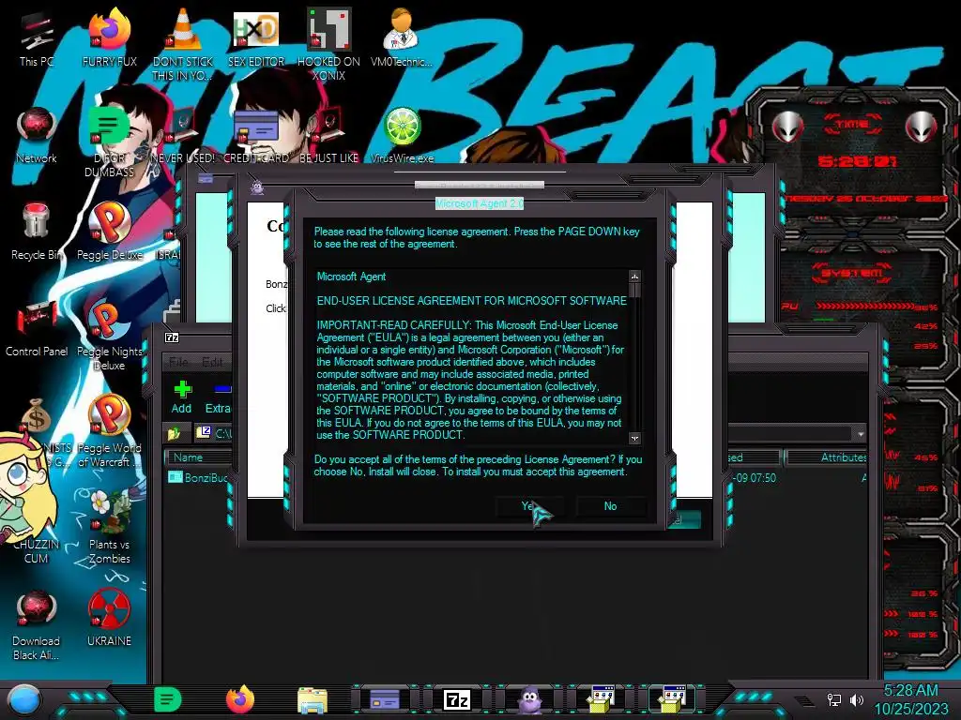
Task: Click the license text scroll-down arrow
Action: [635, 438]
